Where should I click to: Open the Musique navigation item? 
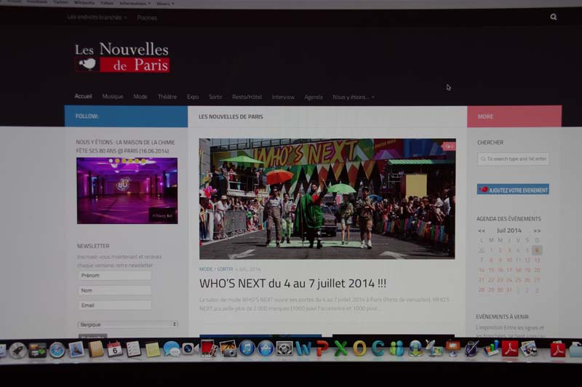113,97
